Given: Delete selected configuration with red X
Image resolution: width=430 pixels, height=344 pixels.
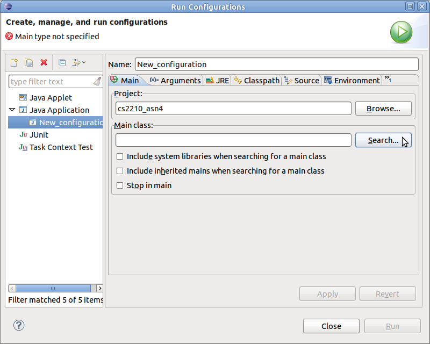Looking at the screenshot, I should click(44, 63).
